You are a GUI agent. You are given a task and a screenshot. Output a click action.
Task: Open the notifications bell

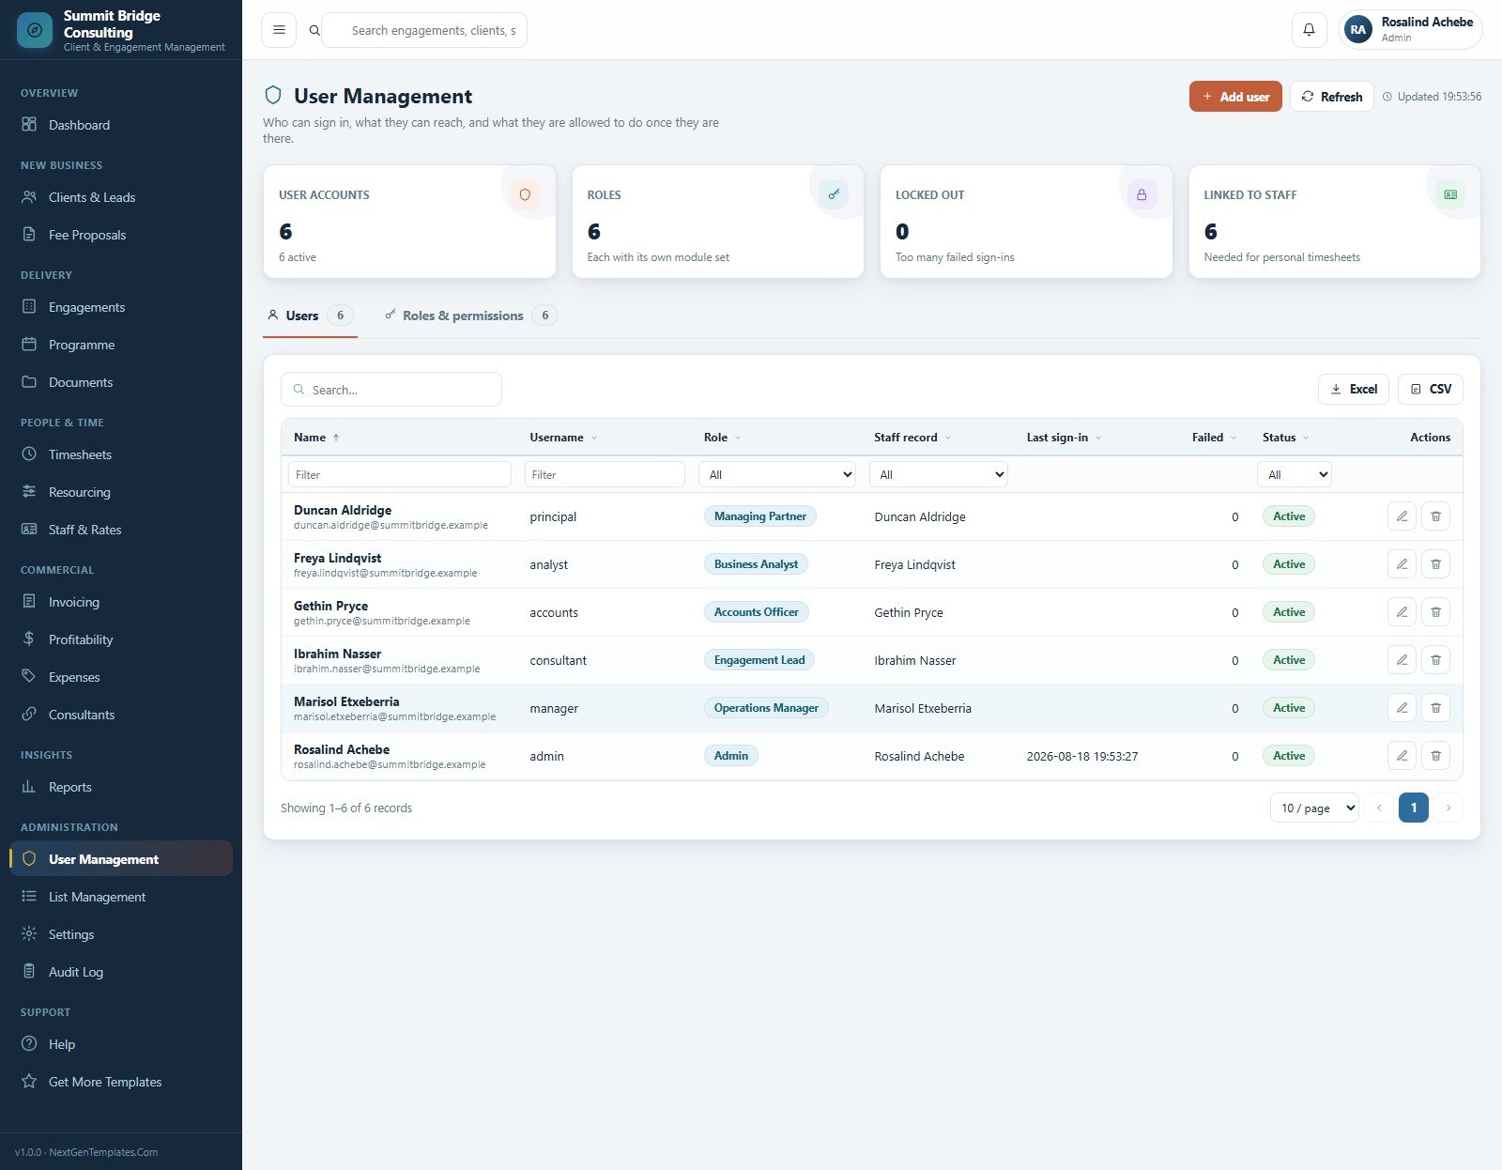tap(1309, 30)
